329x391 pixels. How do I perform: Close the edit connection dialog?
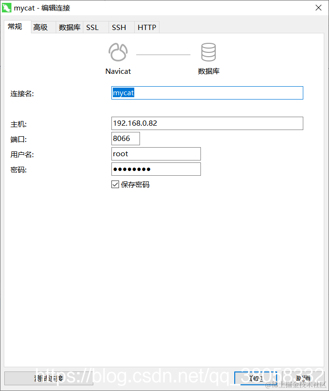click(318, 8)
